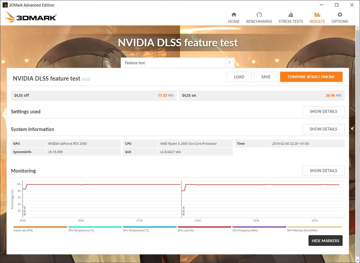
Task: Click the DLSS off marker in chart
Action: [24, 211]
